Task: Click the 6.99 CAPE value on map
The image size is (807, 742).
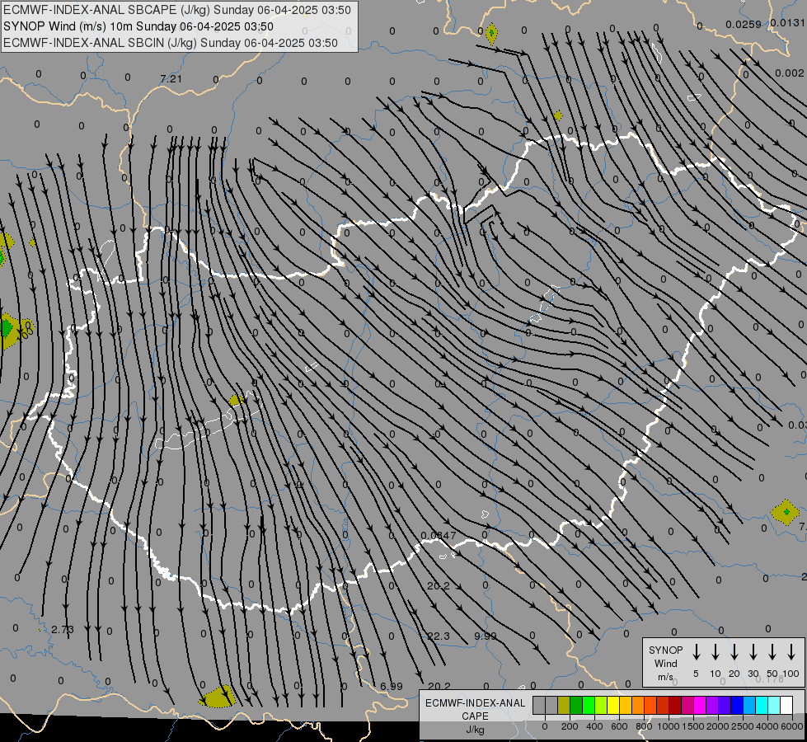Action: (x=392, y=686)
